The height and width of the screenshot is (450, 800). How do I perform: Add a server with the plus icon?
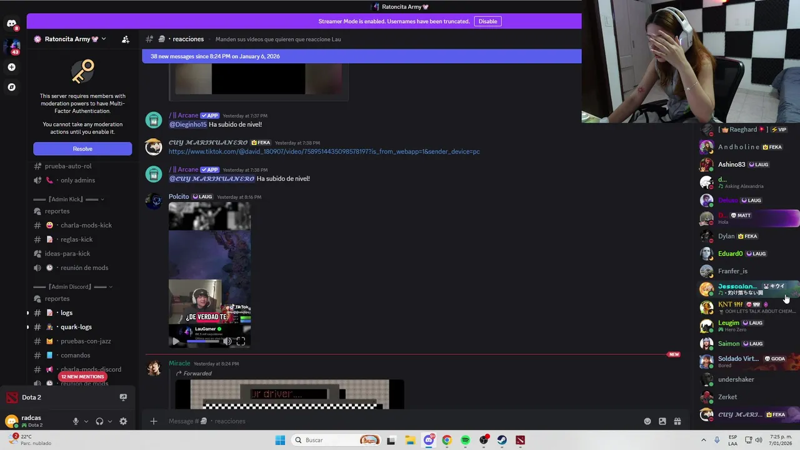(x=11, y=67)
